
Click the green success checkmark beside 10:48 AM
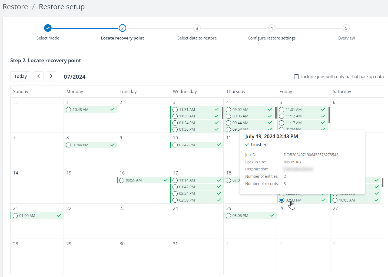(x=112, y=109)
